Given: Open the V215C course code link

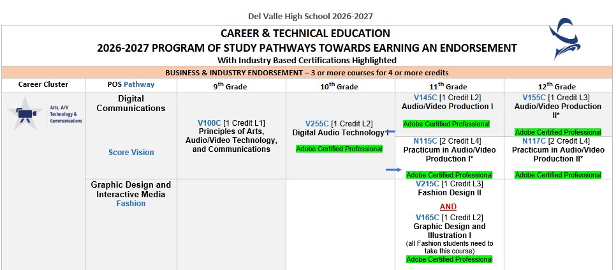Looking at the screenshot, I should (427, 184).
